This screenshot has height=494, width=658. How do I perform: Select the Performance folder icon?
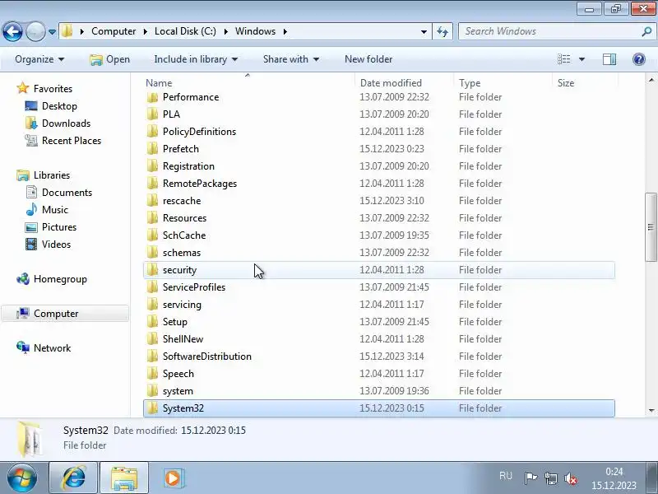152,97
